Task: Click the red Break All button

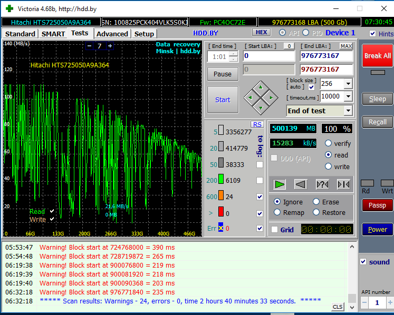Action: click(377, 55)
